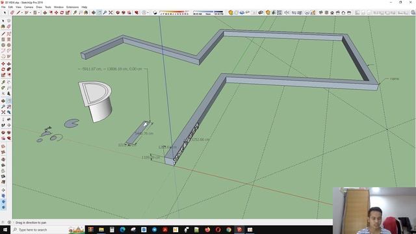Open the Draw menu
416x234 pixels.
click(39, 7)
